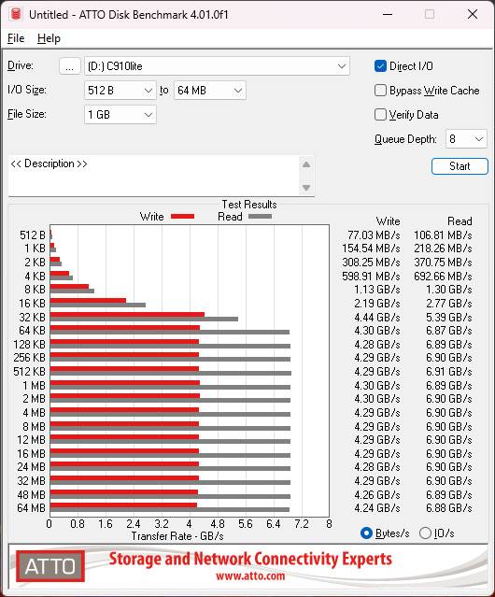The height and width of the screenshot is (597, 495).
Task: Click the write value 4.24 GB/s
Action: click(377, 508)
